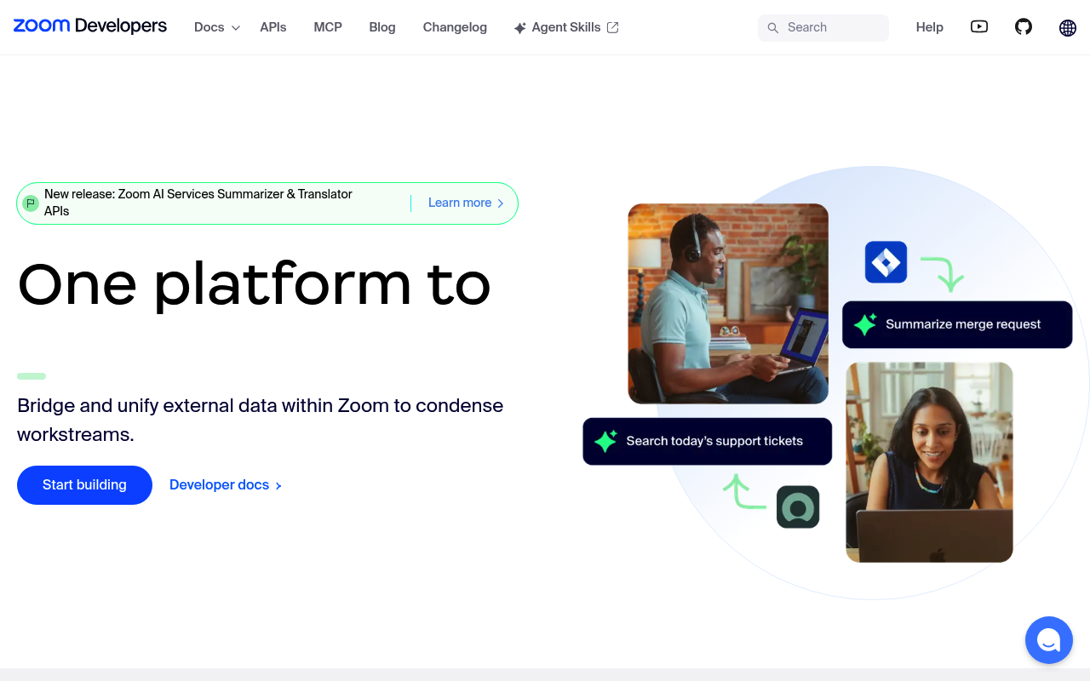Click the Agent Skills external link icon
The width and height of the screenshot is (1090, 681).
click(612, 27)
